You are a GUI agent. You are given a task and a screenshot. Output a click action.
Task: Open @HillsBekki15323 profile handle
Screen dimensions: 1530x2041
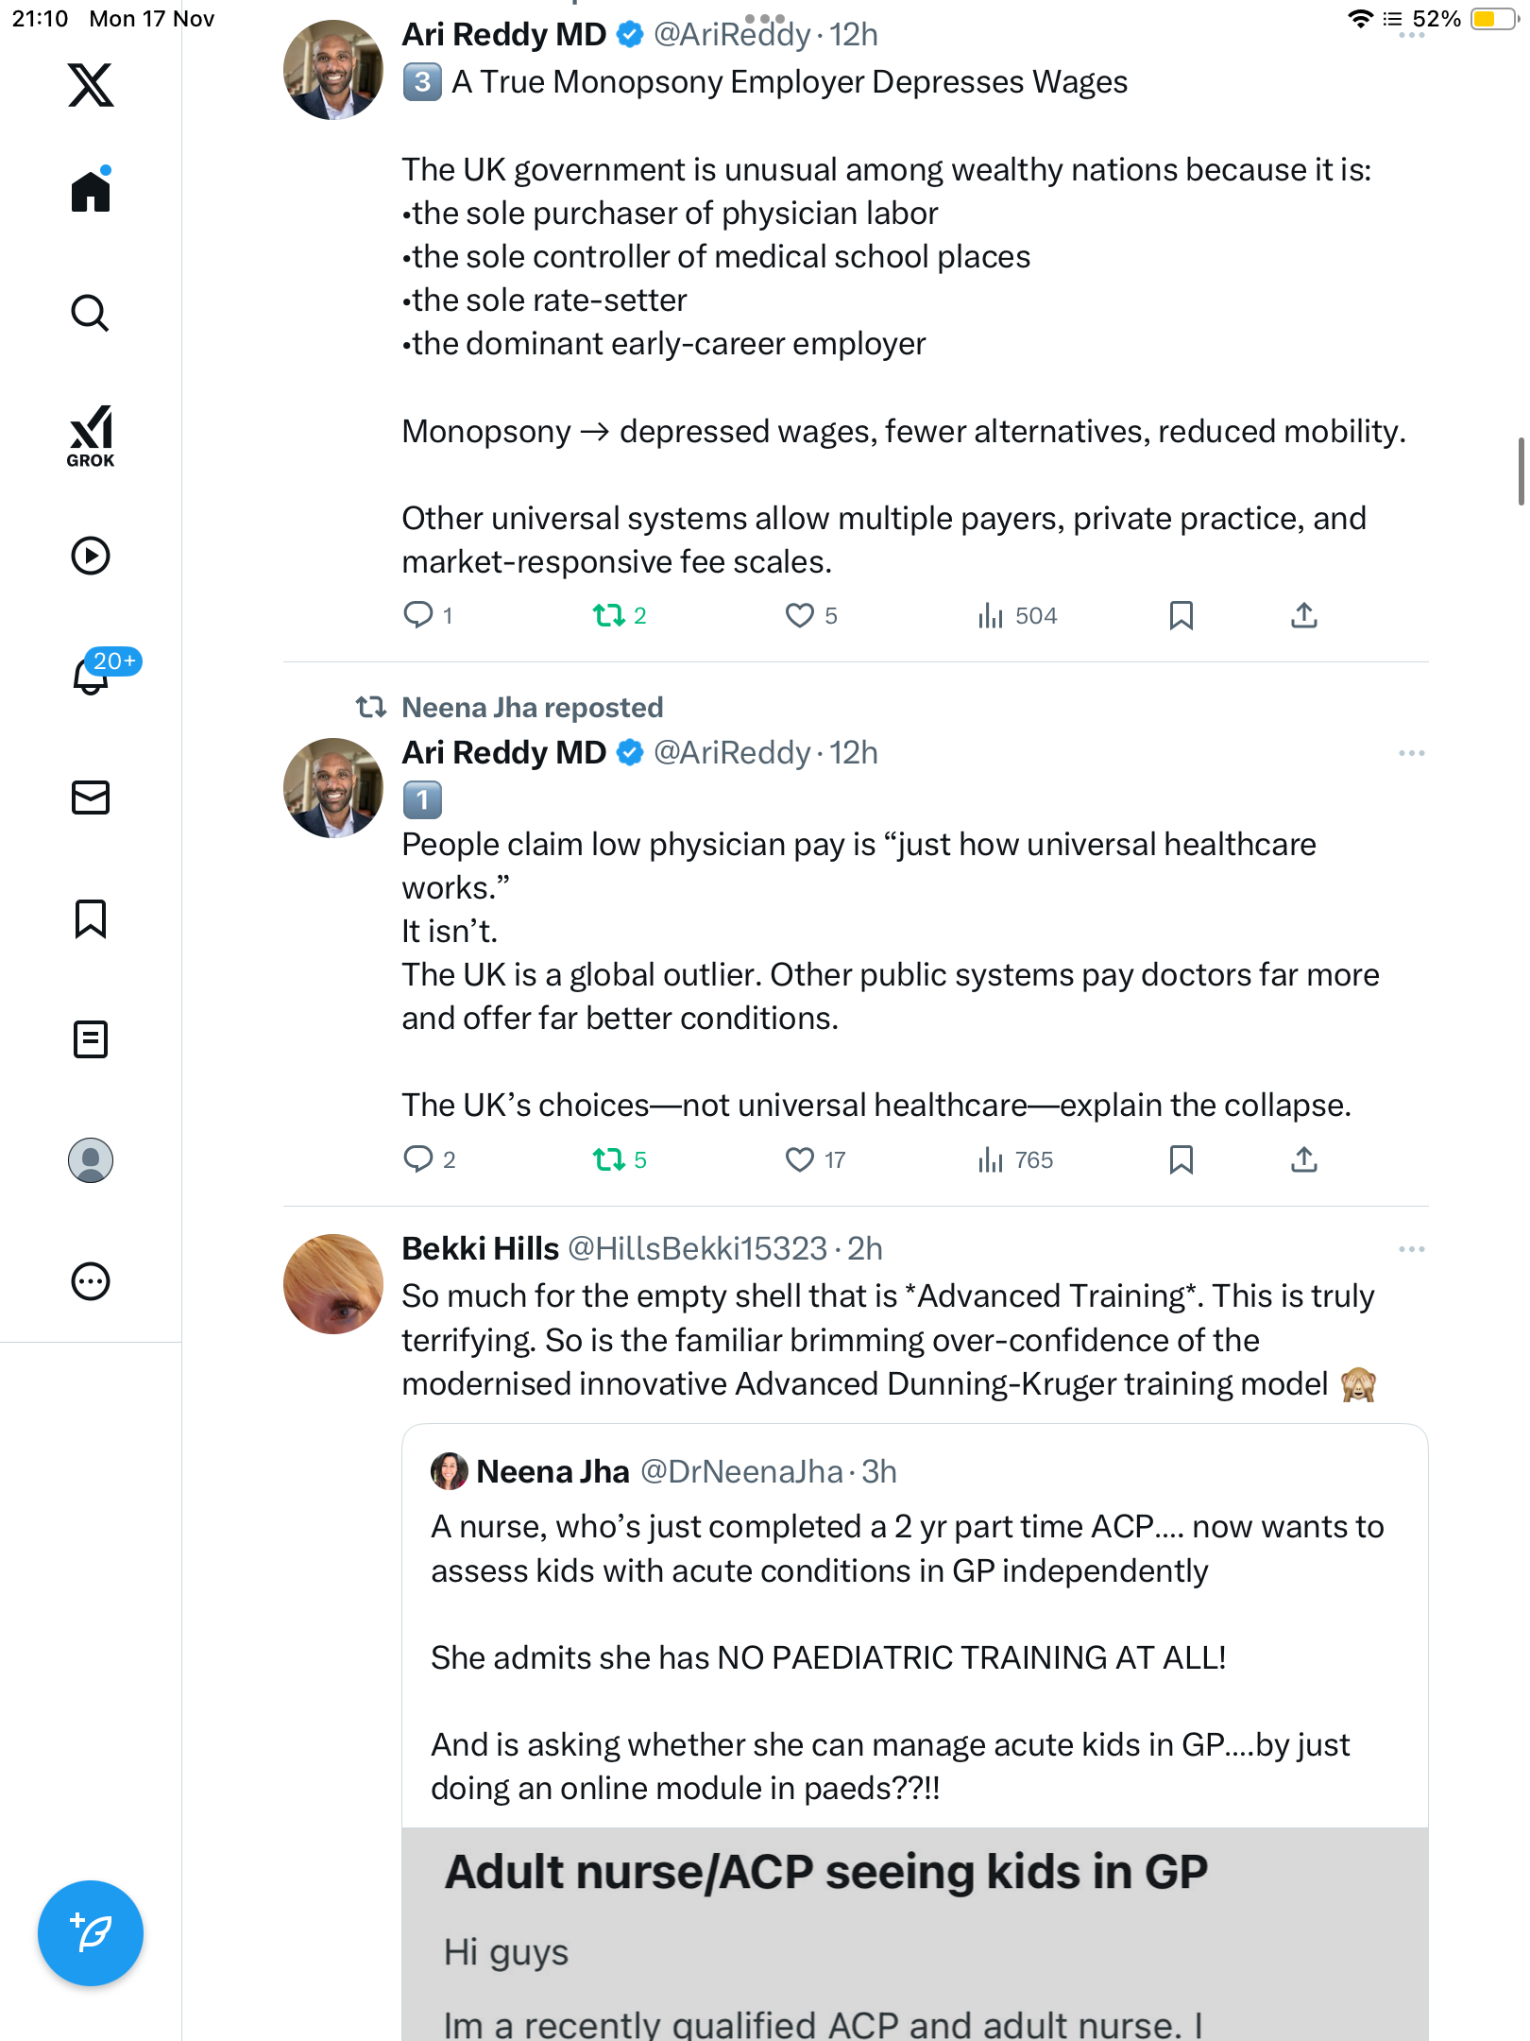[697, 1249]
